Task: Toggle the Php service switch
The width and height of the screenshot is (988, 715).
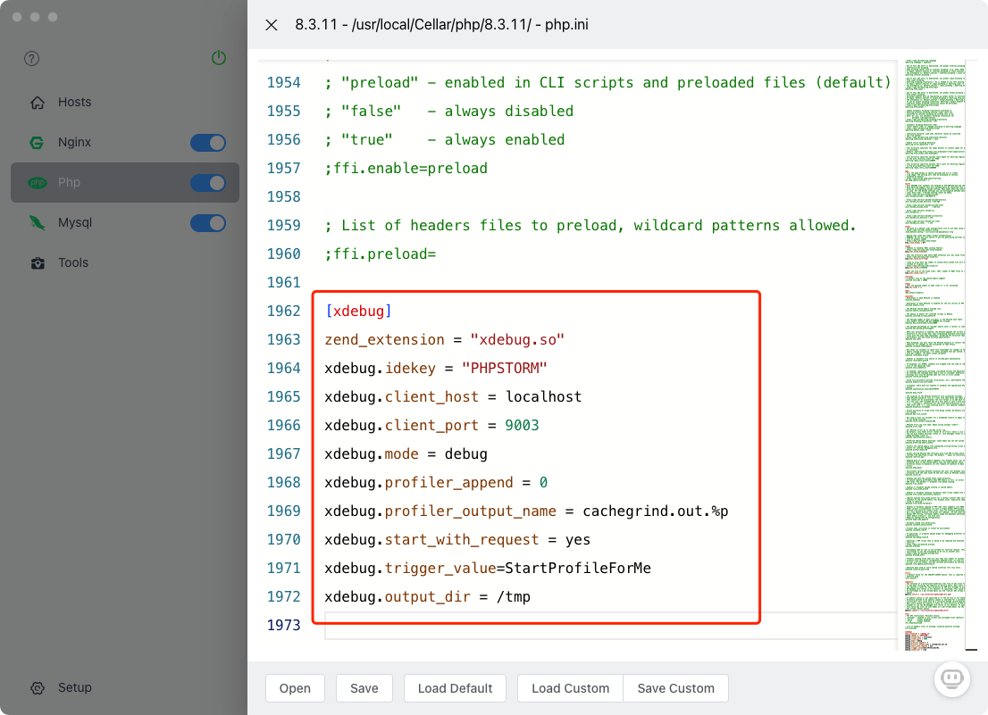Action: [x=208, y=183]
